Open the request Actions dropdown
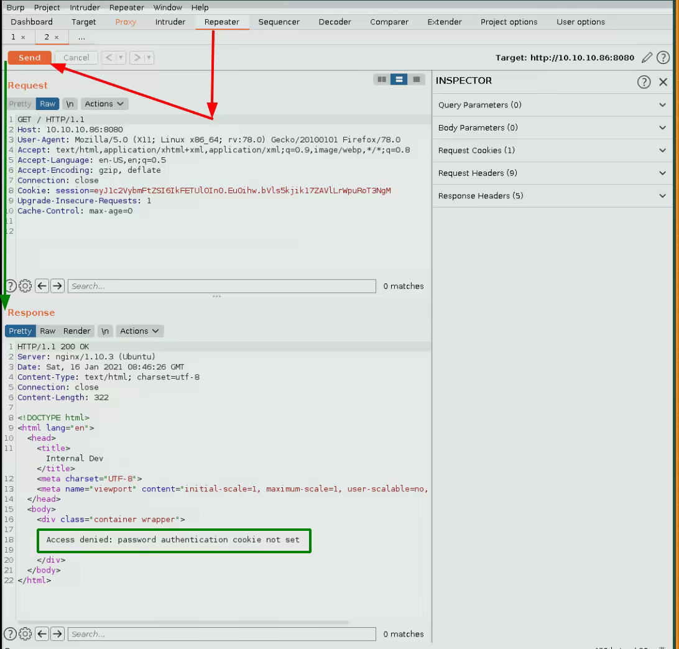 pyautogui.click(x=104, y=104)
